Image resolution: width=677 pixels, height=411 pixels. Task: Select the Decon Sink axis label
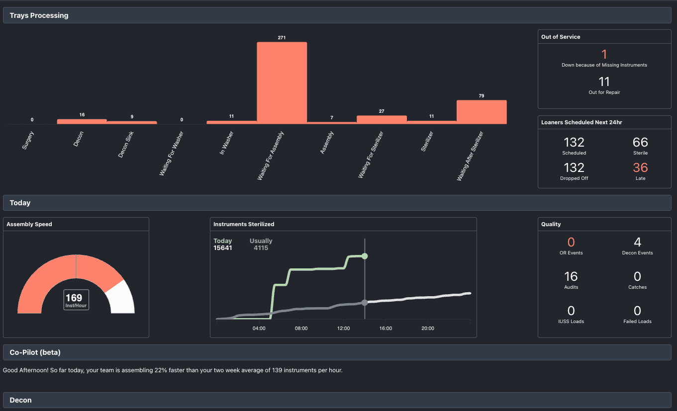[x=126, y=144]
